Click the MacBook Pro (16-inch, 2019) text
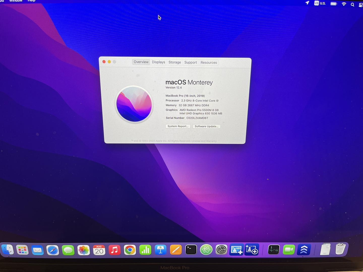 [185, 96]
